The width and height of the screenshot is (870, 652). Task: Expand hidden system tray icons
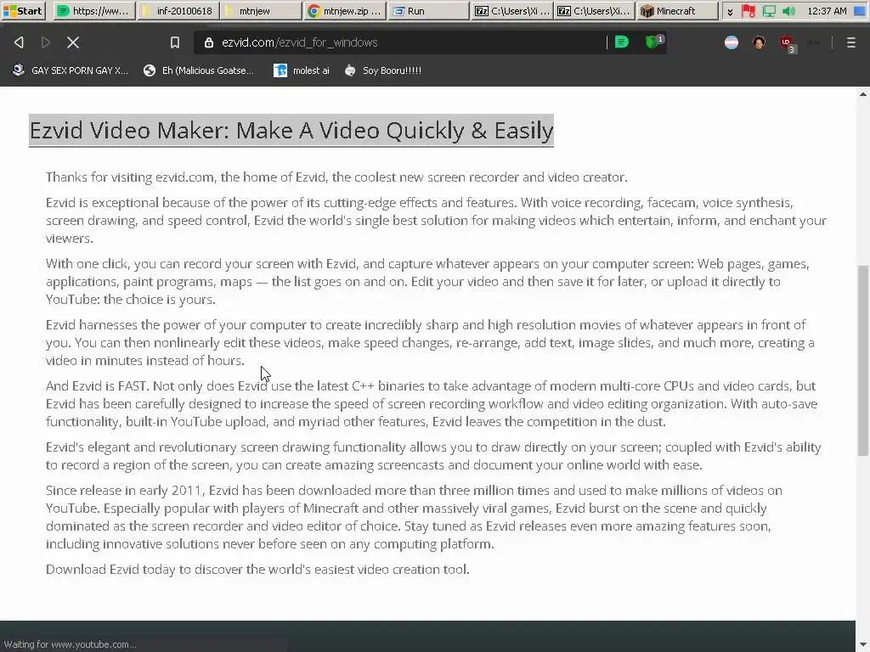(730, 11)
